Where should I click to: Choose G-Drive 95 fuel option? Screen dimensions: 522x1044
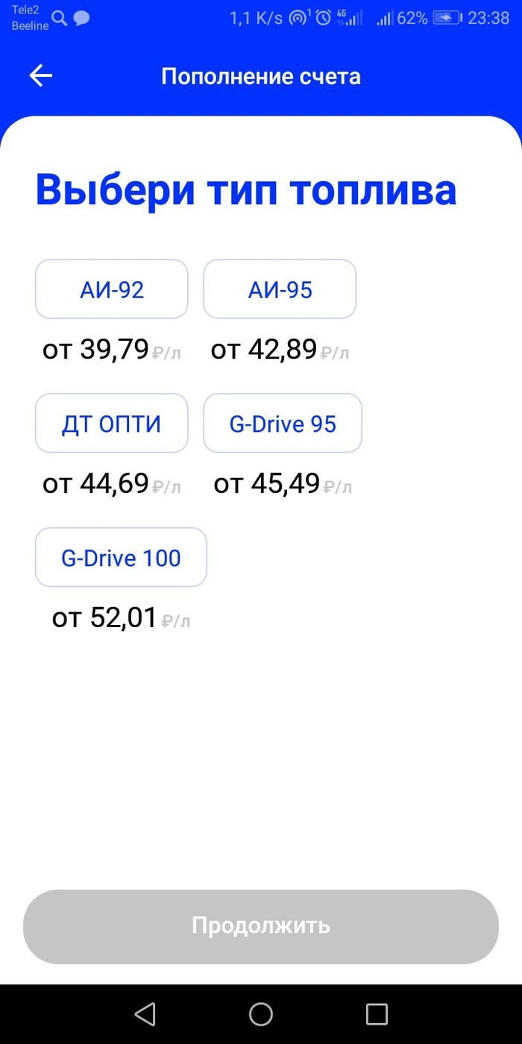point(283,424)
